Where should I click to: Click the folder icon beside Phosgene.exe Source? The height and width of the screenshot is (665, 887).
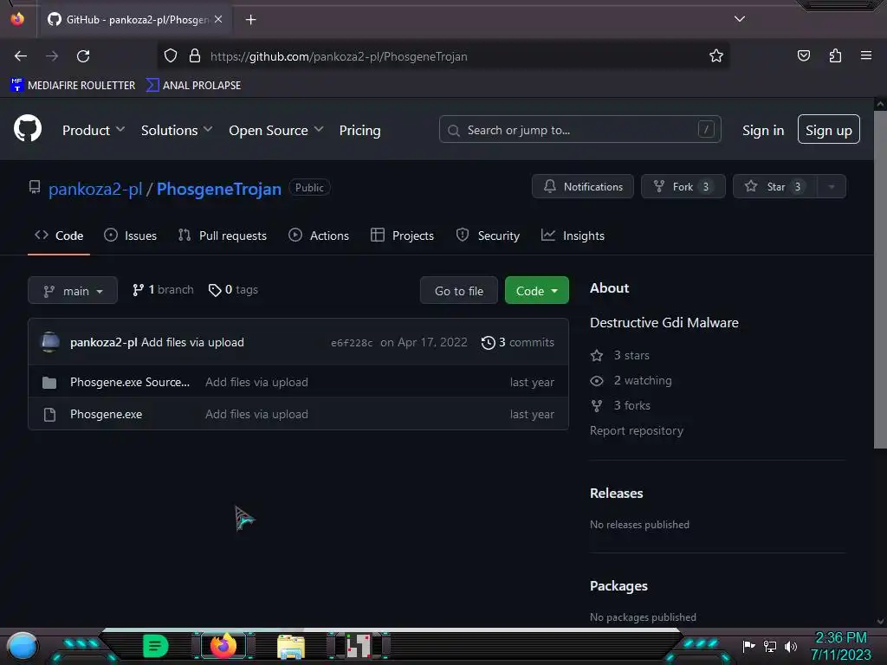click(x=49, y=383)
